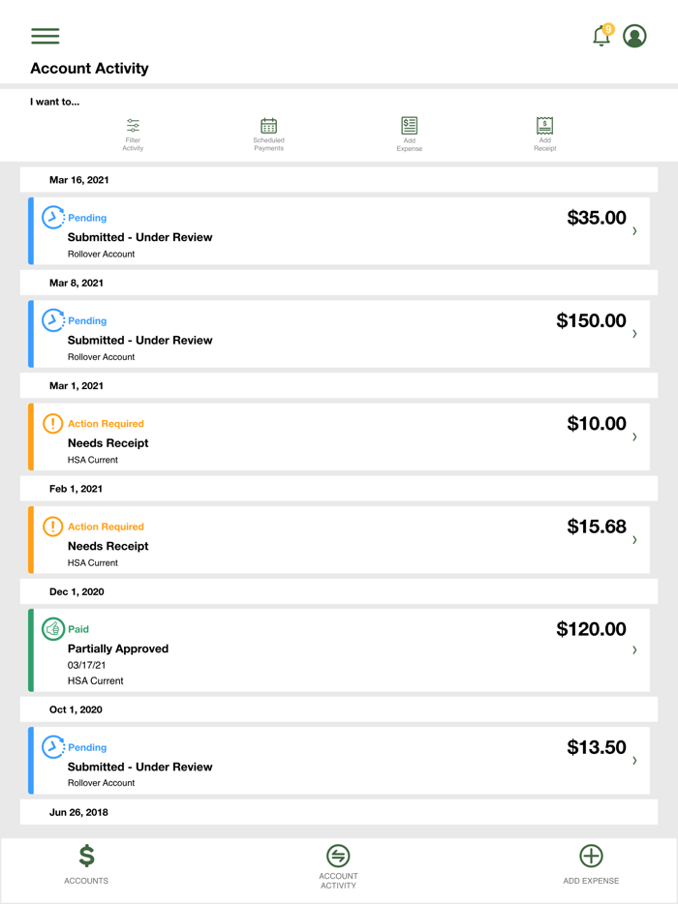Click the Mar 16, 2021 date header
The image size is (678, 904).
(75, 179)
